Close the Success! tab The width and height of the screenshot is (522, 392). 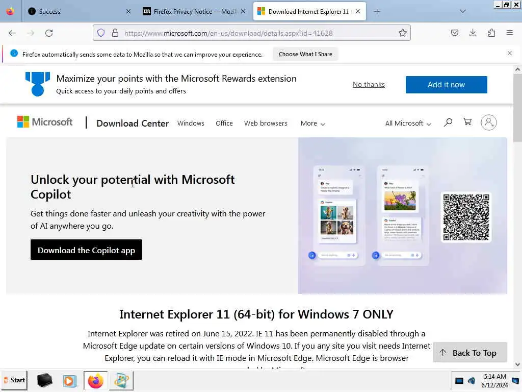(x=128, y=11)
